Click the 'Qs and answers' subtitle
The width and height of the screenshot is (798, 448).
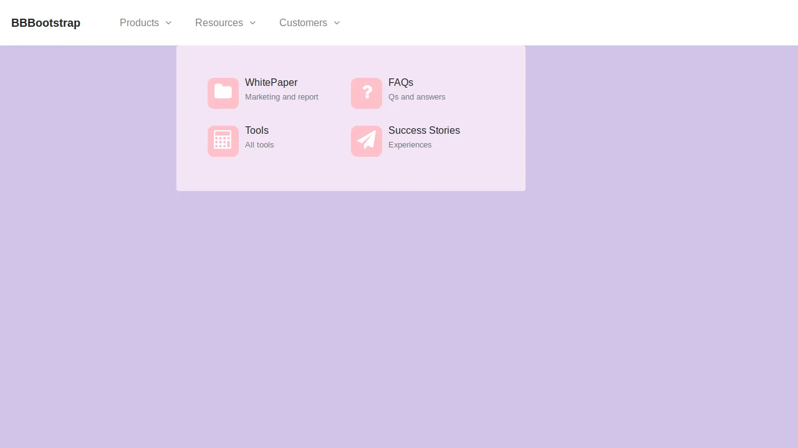pos(416,97)
